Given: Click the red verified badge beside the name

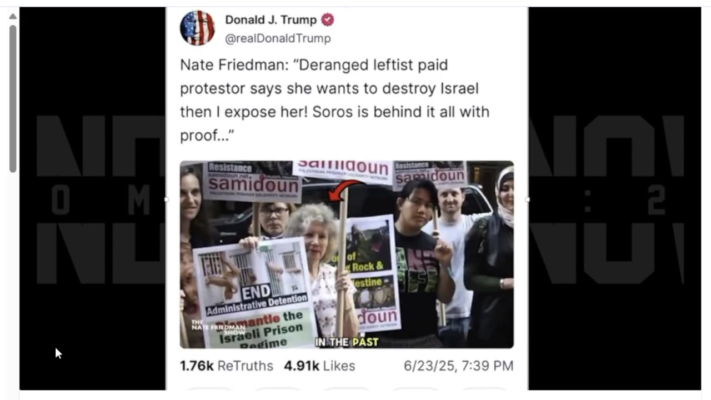Looking at the screenshot, I should coord(328,19).
